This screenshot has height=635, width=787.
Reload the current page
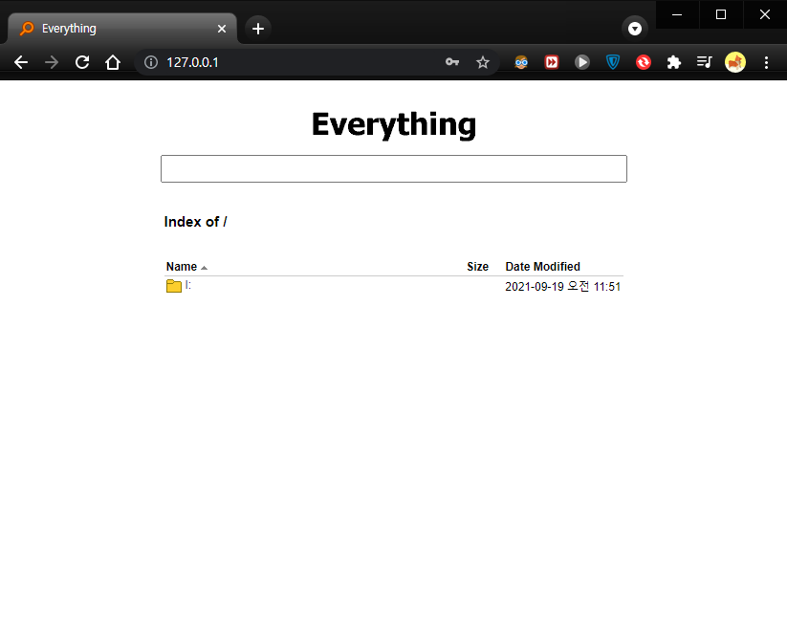82,62
